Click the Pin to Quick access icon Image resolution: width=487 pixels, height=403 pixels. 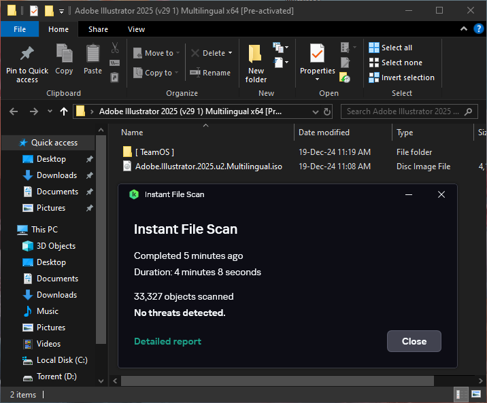click(27, 54)
